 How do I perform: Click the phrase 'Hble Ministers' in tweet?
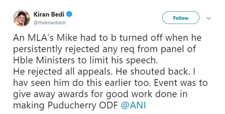44,60
